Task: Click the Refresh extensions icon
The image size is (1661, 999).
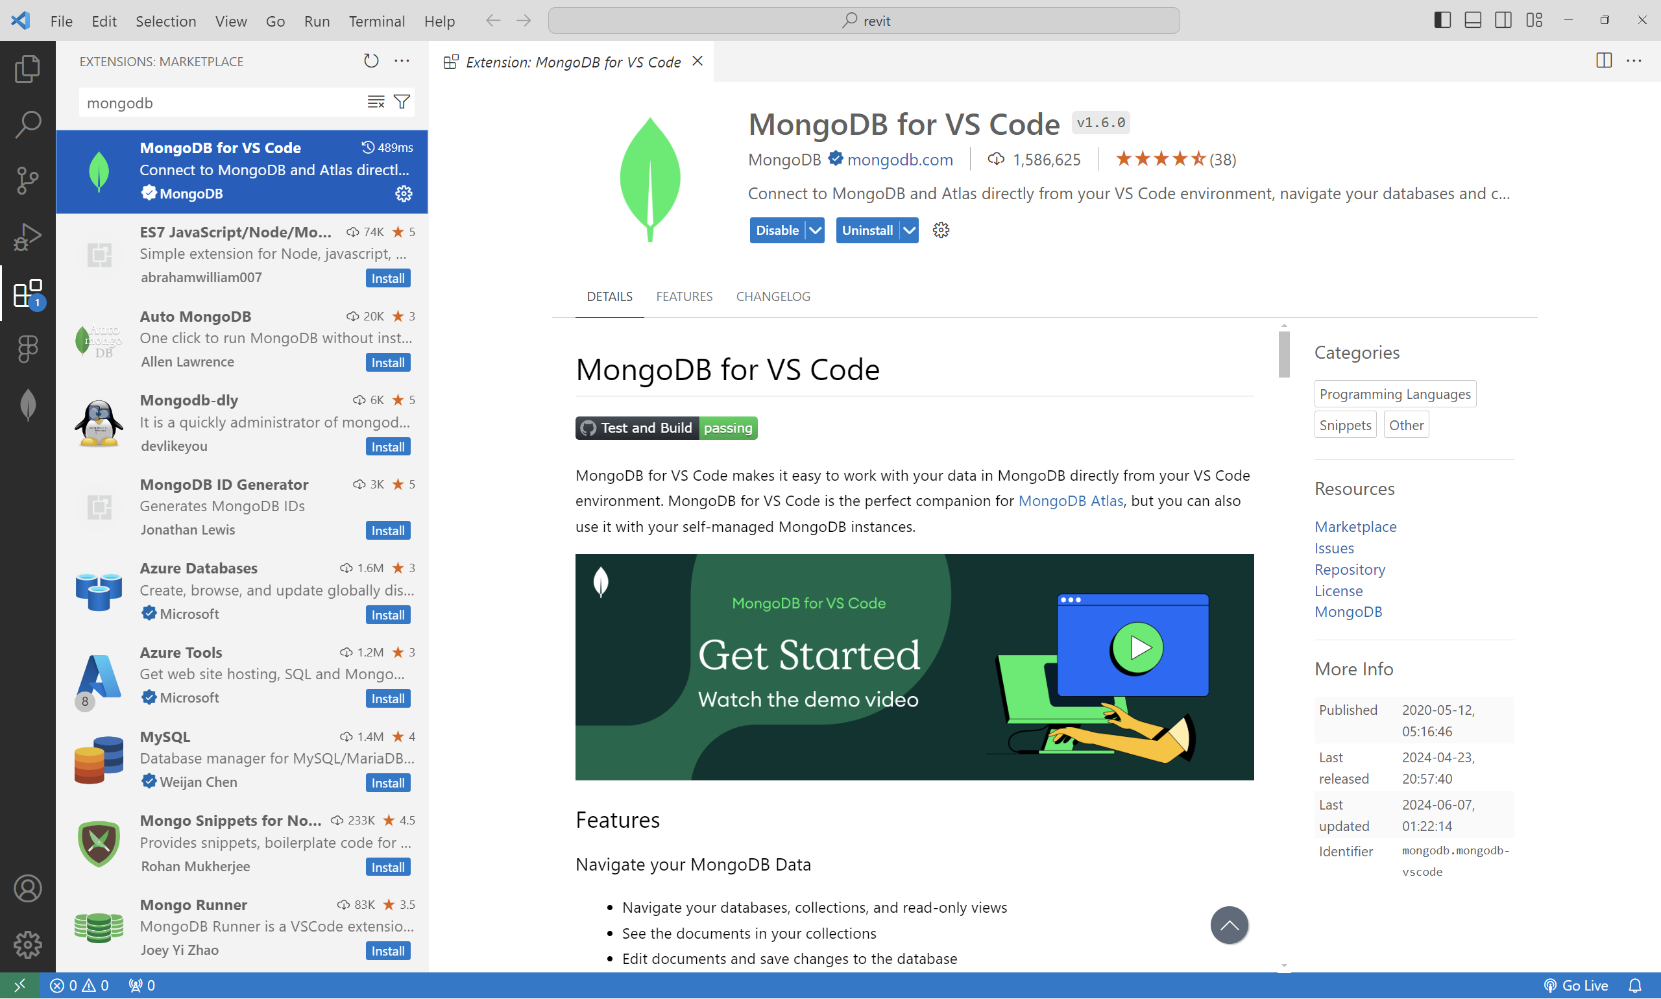Action: [371, 60]
